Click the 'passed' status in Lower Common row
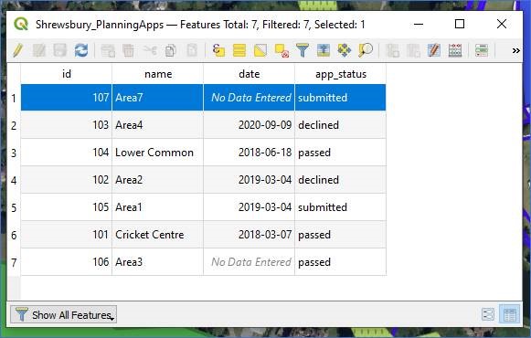 coord(341,153)
